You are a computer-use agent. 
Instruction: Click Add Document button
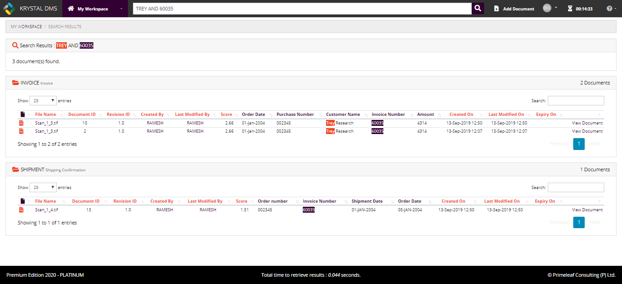click(514, 9)
